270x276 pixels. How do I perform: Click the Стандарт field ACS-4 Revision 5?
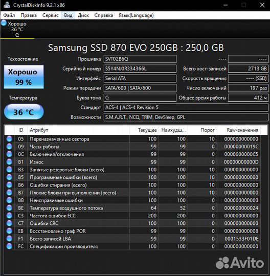point(186,107)
